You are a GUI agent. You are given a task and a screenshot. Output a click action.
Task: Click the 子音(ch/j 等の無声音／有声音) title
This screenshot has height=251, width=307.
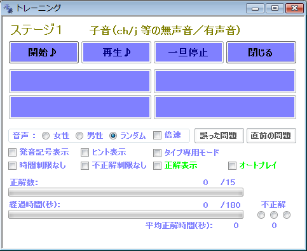[165, 30]
